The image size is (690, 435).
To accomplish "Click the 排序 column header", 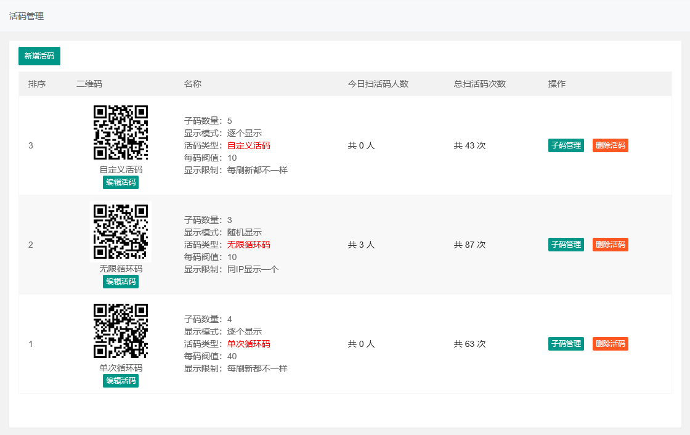I will click(x=37, y=84).
